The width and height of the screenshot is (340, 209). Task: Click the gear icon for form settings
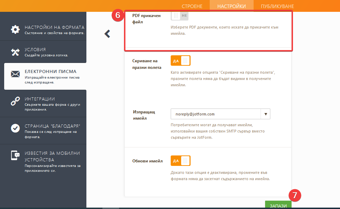pyautogui.click(x=15, y=30)
